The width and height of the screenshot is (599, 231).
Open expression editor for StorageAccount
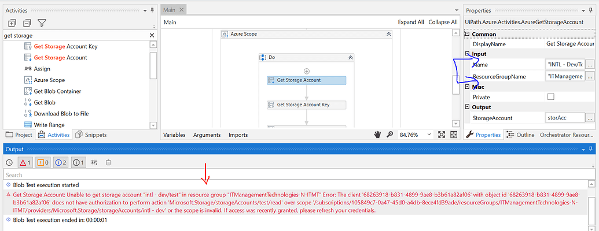coord(590,118)
